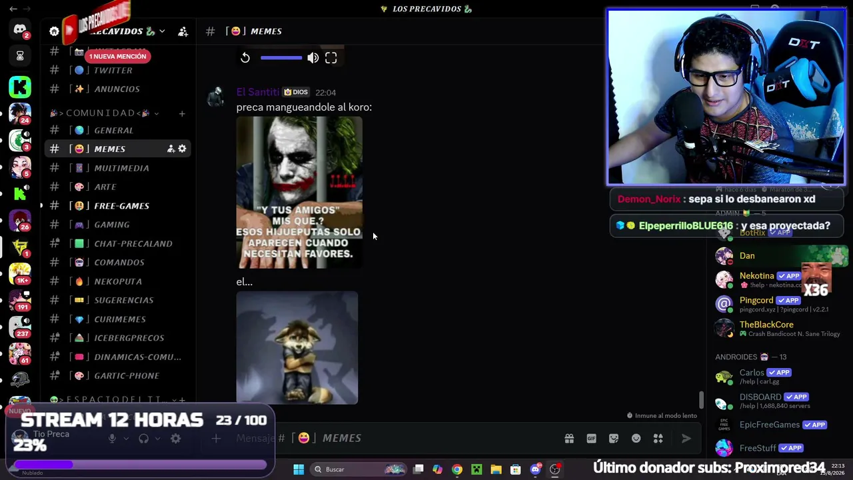Open the server with 191 notifications
The image size is (853, 480).
pyautogui.click(x=20, y=300)
